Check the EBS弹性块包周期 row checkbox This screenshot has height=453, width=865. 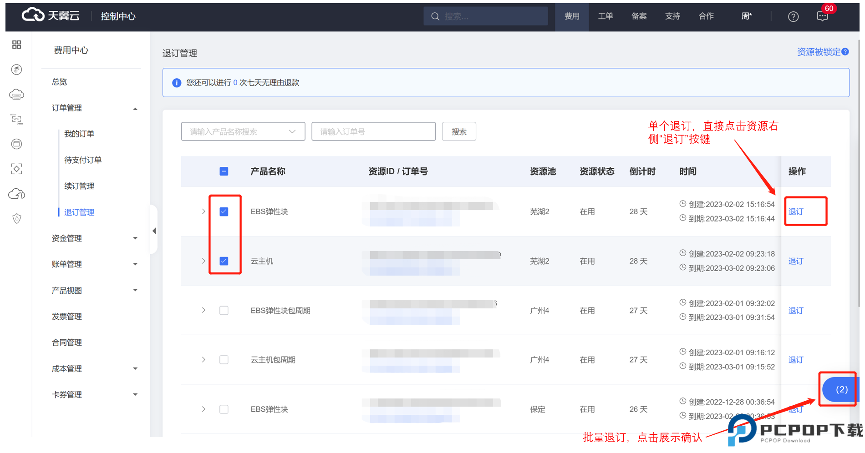224,311
